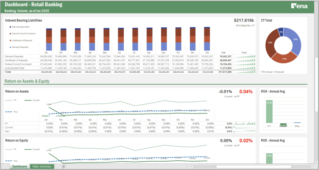
Task: Select the 5% segment of the CY Total donut
Action: (281, 32)
